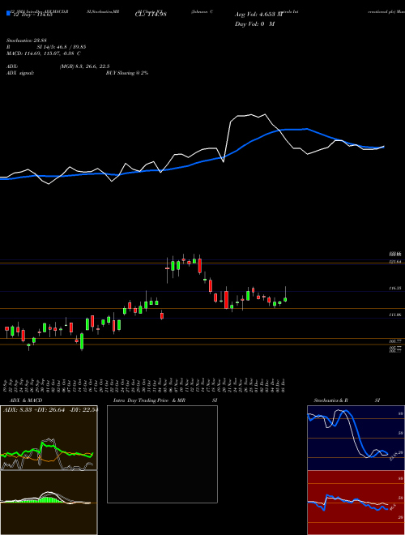Click the blue 12 Day SMA legend square
This screenshot has width=405, height=535.
click(x=9, y=13)
